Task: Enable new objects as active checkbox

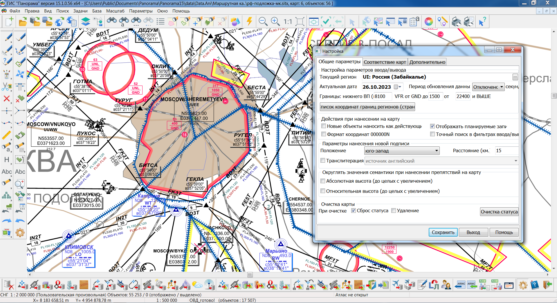Action: click(324, 126)
